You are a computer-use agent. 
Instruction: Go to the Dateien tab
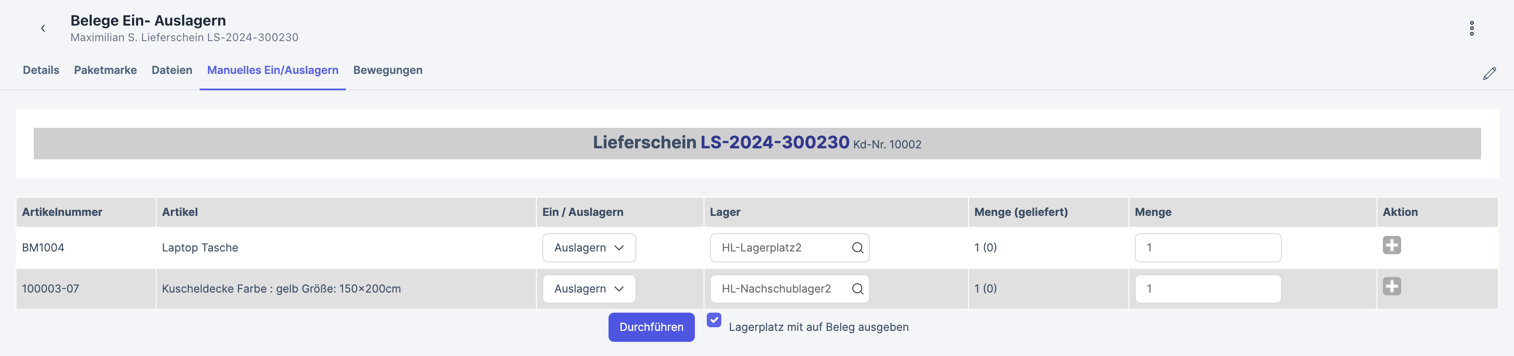(x=172, y=70)
